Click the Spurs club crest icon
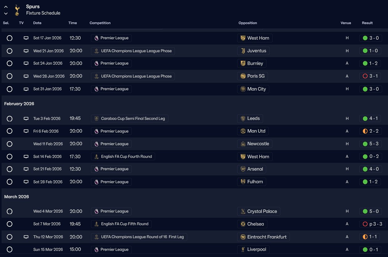The width and height of the screenshot is (388, 257). [17, 10]
